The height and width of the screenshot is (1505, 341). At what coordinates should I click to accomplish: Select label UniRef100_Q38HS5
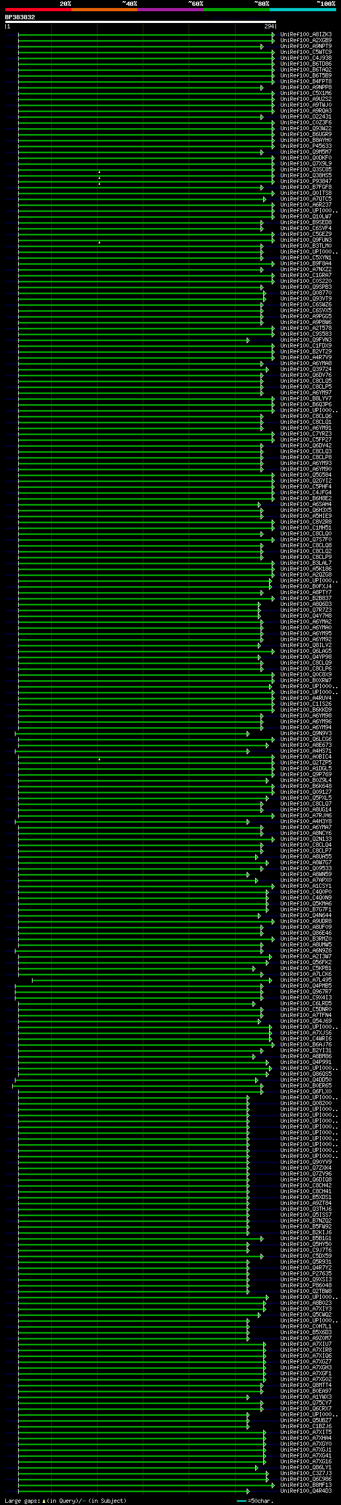pyautogui.click(x=306, y=175)
